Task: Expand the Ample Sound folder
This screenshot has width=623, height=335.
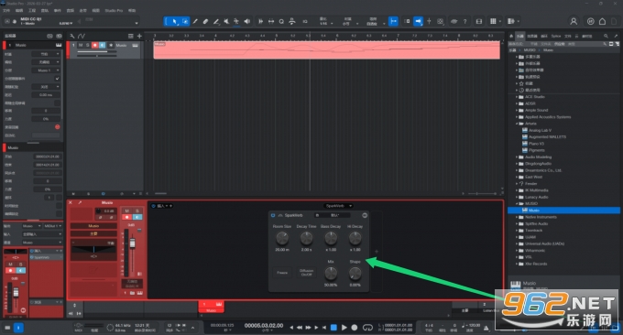Action: (517, 111)
